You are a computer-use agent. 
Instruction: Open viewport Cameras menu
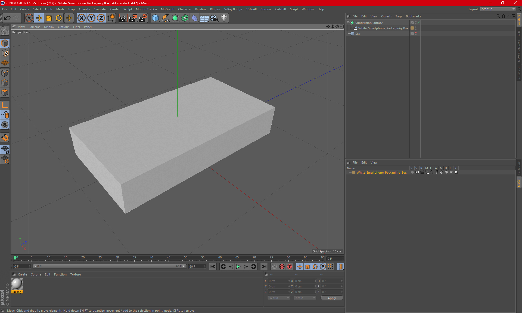34,27
